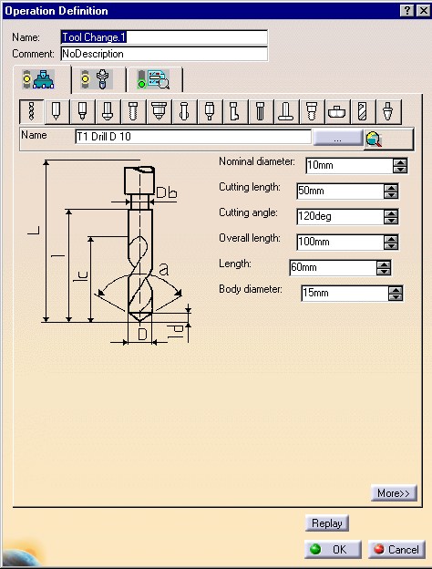Select the twist drill tool type icon
The height and width of the screenshot is (569, 432).
point(32,111)
